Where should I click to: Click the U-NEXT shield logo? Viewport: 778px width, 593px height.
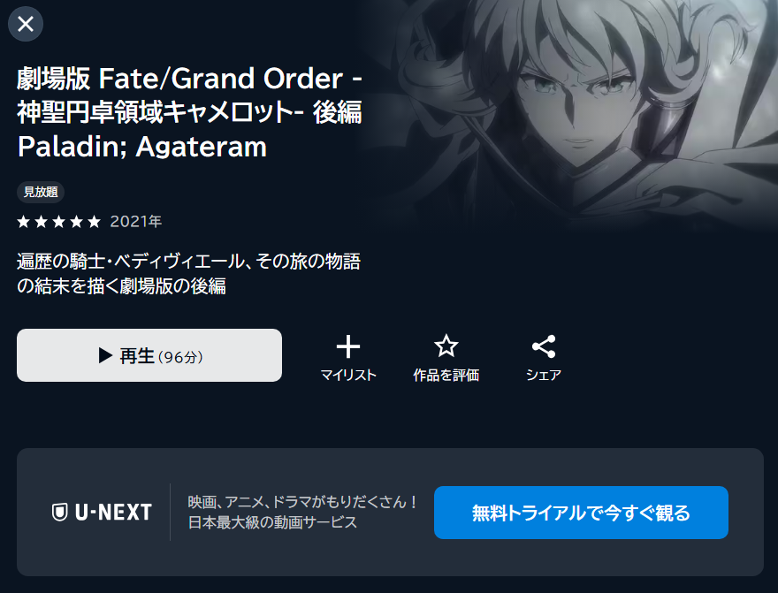coord(59,513)
